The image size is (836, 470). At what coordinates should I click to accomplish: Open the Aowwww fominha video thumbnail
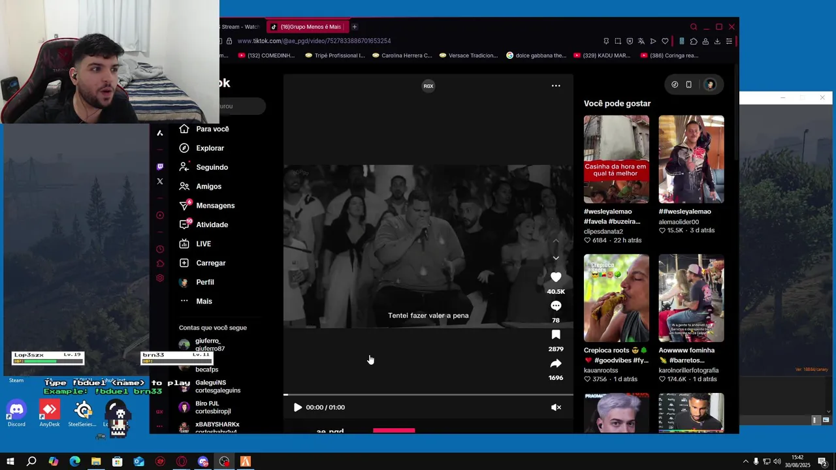(x=691, y=298)
